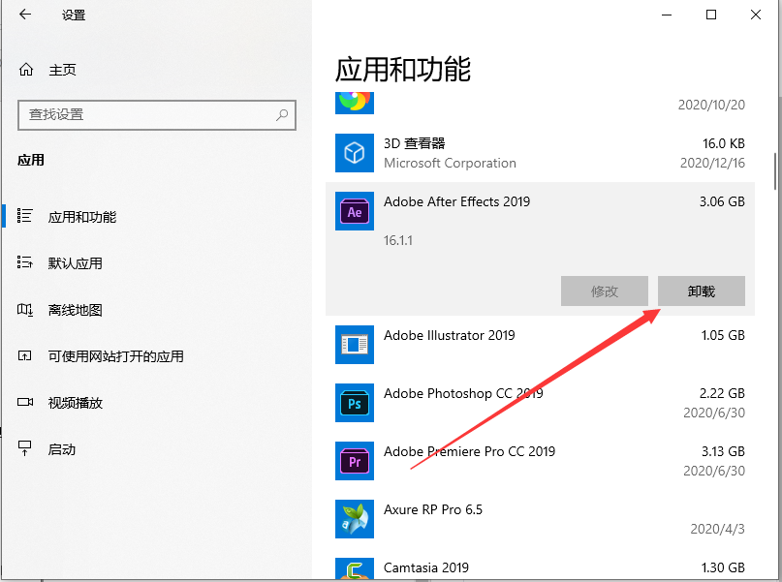This screenshot has width=782, height=582.
Task: Select the 视频播放 video icon
Action: [25, 402]
